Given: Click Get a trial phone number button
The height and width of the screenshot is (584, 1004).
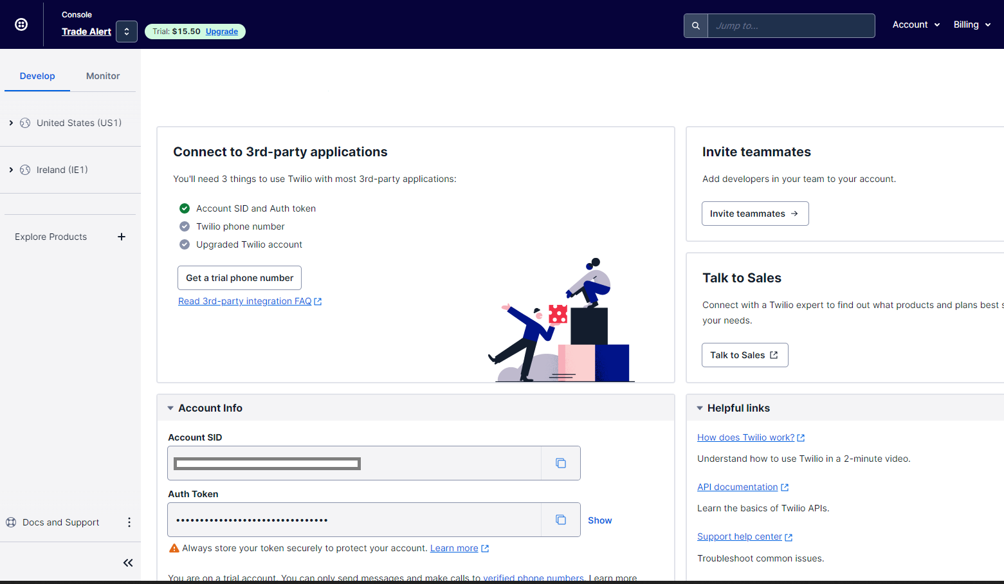Looking at the screenshot, I should (239, 278).
